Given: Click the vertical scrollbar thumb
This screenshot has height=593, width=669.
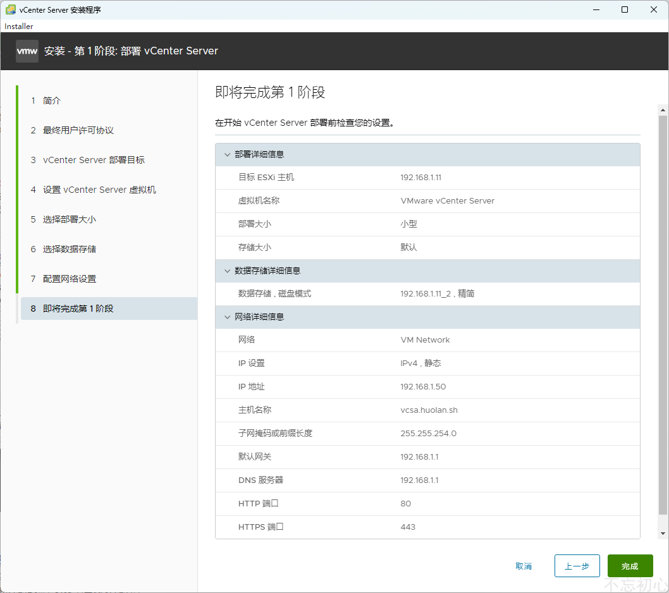Looking at the screenshot, I should 663,315.
